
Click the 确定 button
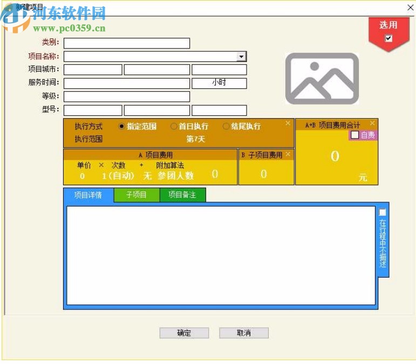(x=184, y=333)
